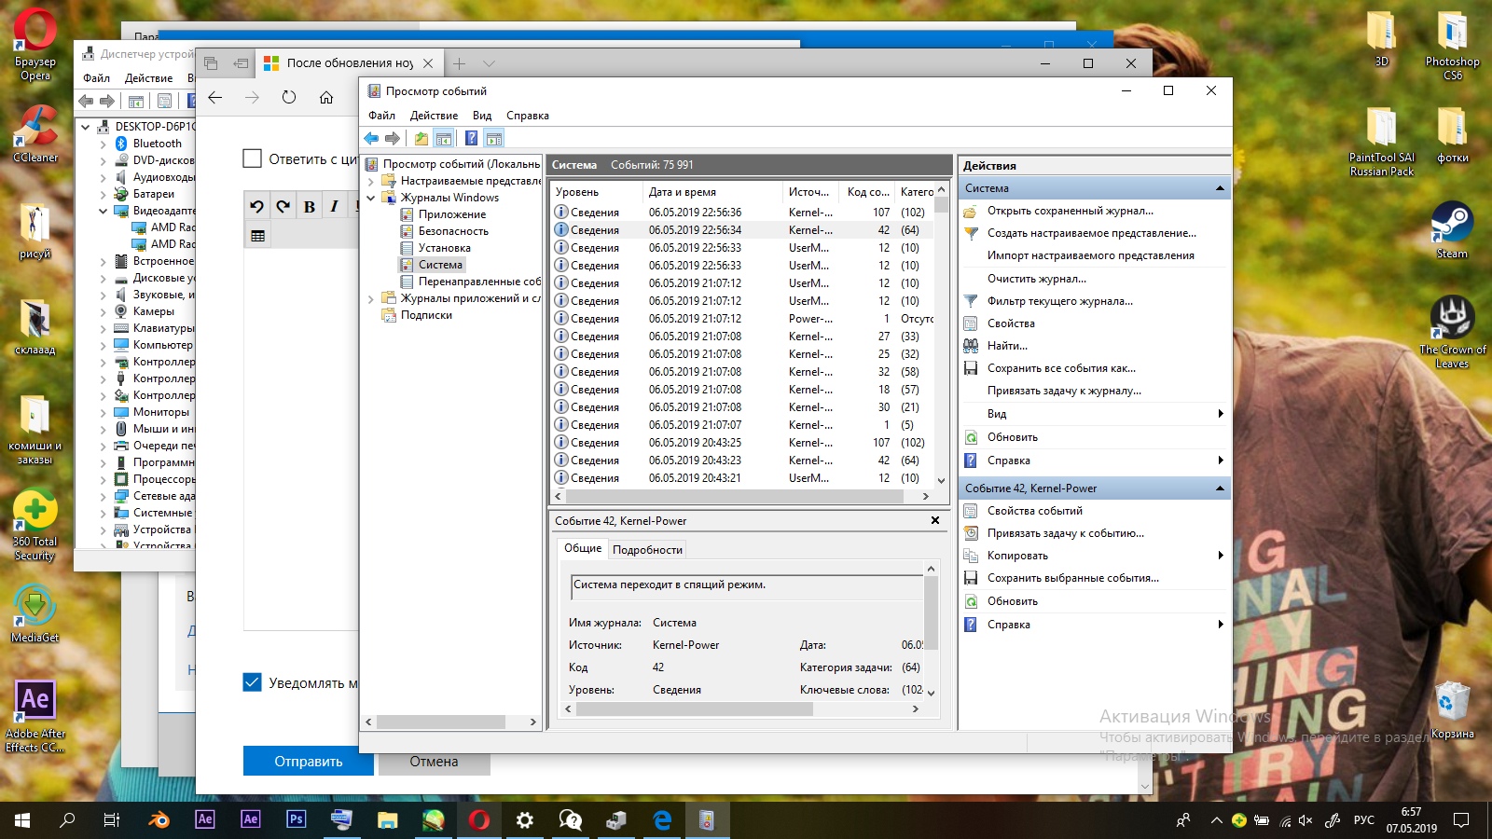Click the 'Отмена' button
Screen dimensions: 1492x839
coord(434,761)
